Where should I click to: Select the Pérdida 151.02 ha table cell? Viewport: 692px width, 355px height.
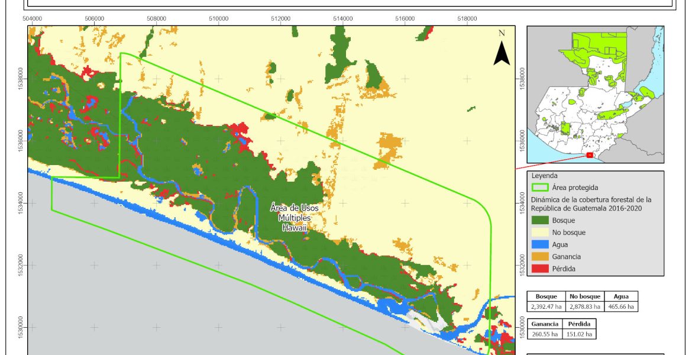click(x=578, y=334)
